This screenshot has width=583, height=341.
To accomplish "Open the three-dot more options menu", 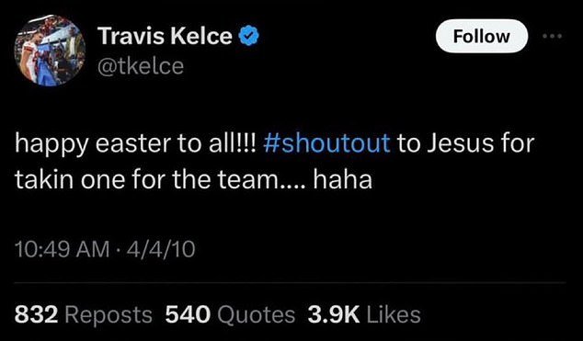I will (553, 37).
